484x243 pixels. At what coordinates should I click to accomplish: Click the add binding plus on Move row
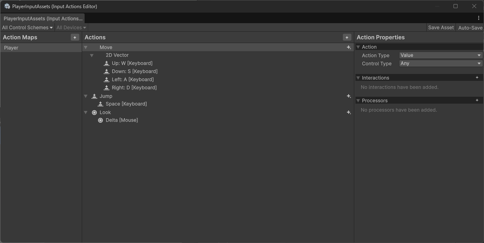click(349, 48)
